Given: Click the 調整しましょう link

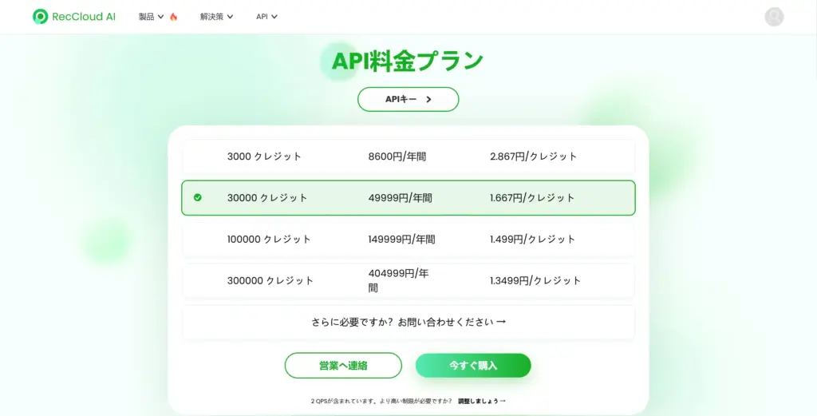Looking at the screenshot, I should pos(481,401).
